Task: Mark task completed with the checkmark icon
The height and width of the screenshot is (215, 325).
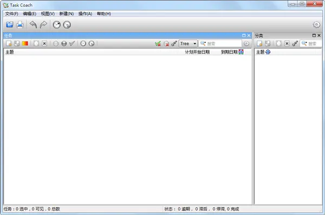Action: coord(72,43)
